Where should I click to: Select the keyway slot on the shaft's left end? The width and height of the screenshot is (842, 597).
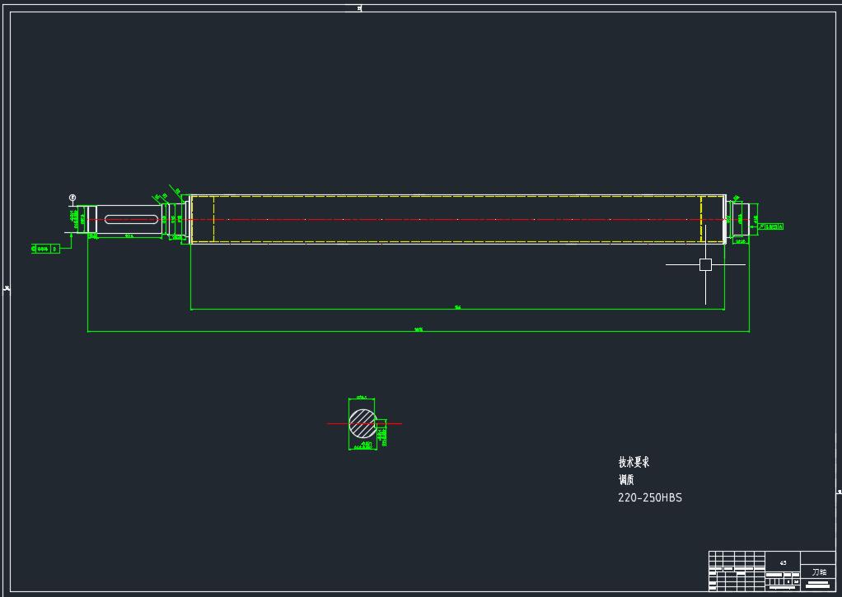(x=131, y=218)
